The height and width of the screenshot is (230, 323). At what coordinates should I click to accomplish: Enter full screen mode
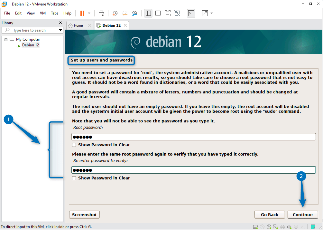[168, 13]
